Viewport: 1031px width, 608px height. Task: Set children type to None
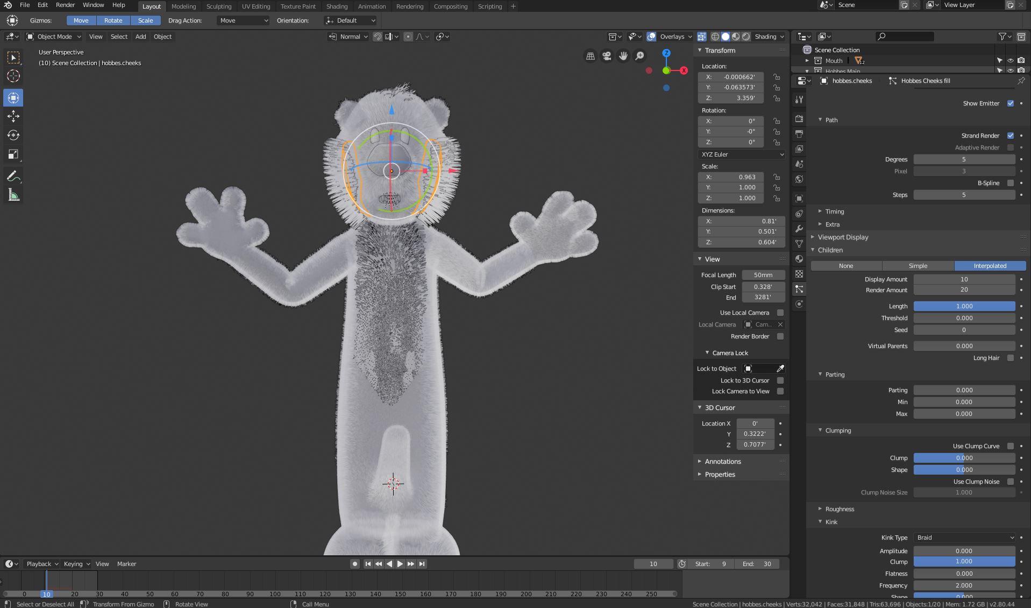[x=846, y=266]
